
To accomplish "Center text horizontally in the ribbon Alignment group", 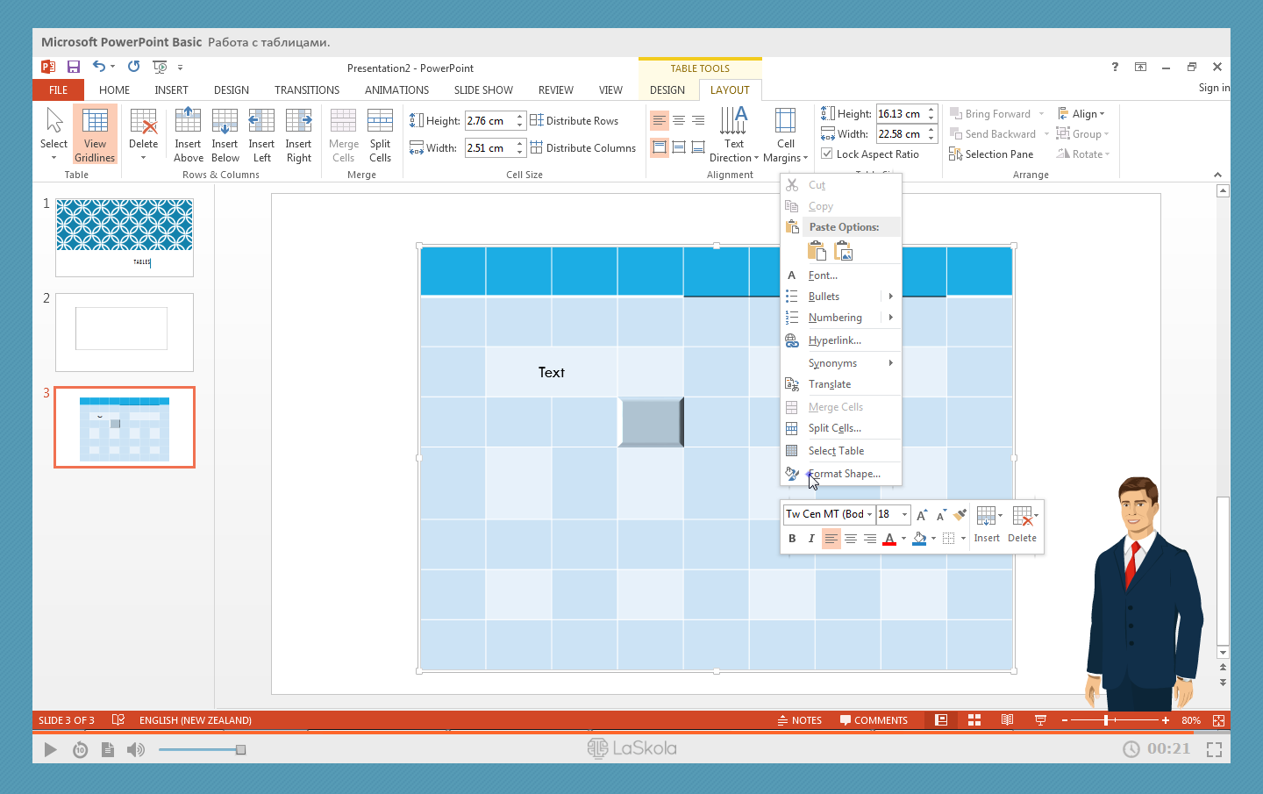I will coord(679,120).
